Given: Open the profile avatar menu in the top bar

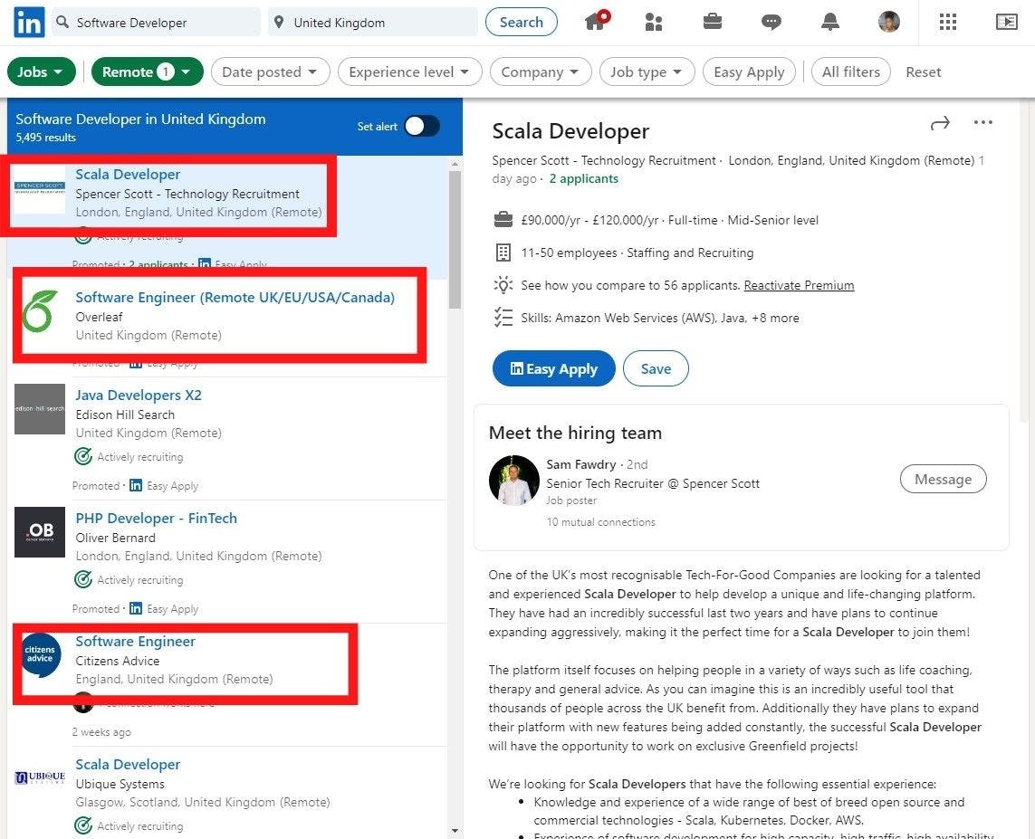Looking at the screenshot, I should coord(889,22).
